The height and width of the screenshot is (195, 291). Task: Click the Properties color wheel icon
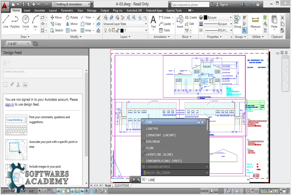click(201, 17)
